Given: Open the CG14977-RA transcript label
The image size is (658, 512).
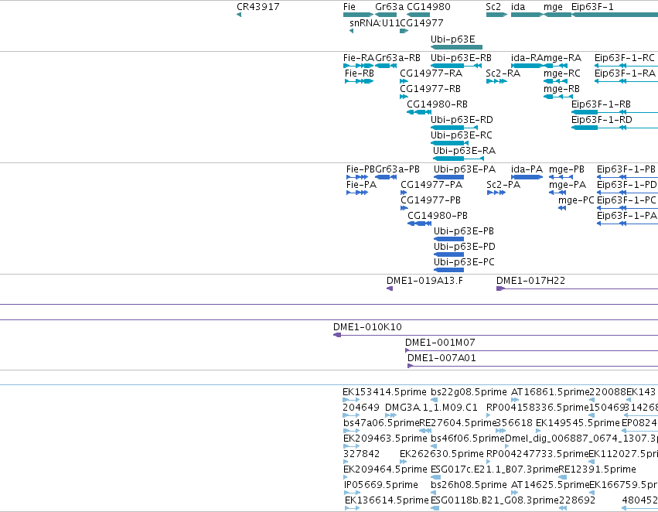Looking at the screenshot, I should tap(431, 73).
